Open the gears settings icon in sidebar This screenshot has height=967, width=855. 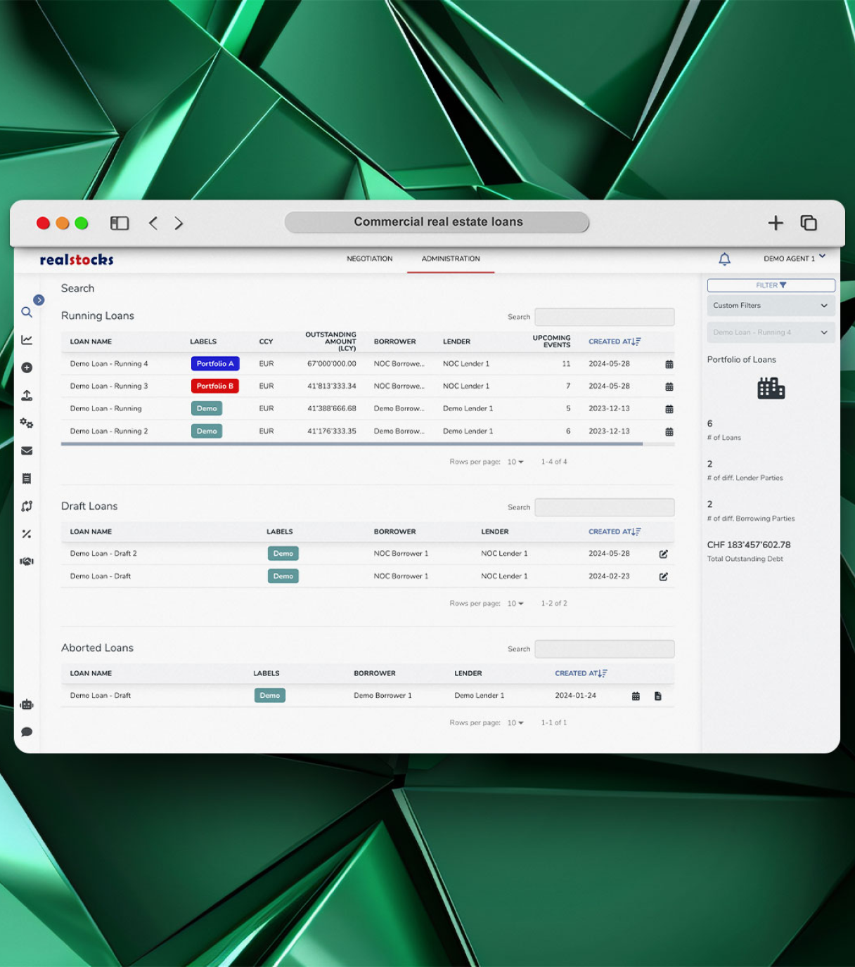point(27,423)
